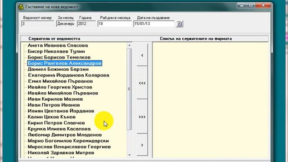Select Мирослав Венциславов Георгиев
288x162 pixels.
[x=69, y=147]
